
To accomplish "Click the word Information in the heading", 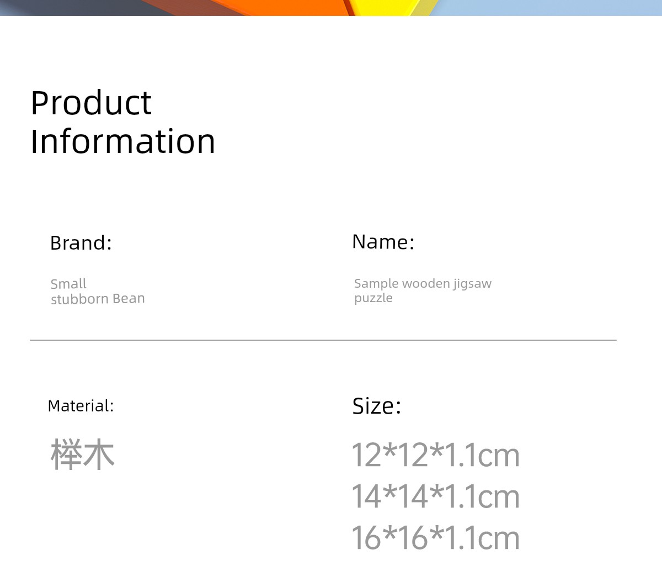I will tap(122, 141).
